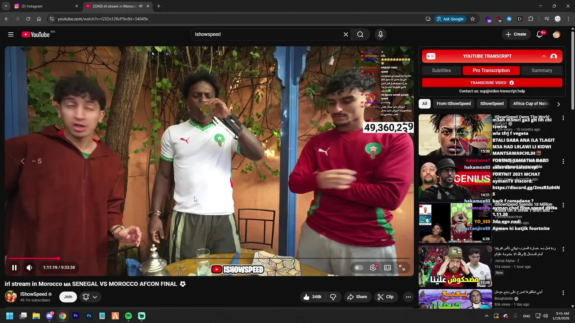575x323 pixels.
Task: Go to the YouTube home logo
Action: [35, 35]
